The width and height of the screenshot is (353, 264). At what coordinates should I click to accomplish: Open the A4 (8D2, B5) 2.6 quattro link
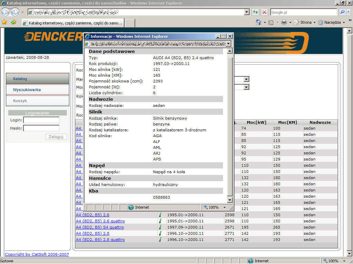pyautogui.click(x=100, y=221)
